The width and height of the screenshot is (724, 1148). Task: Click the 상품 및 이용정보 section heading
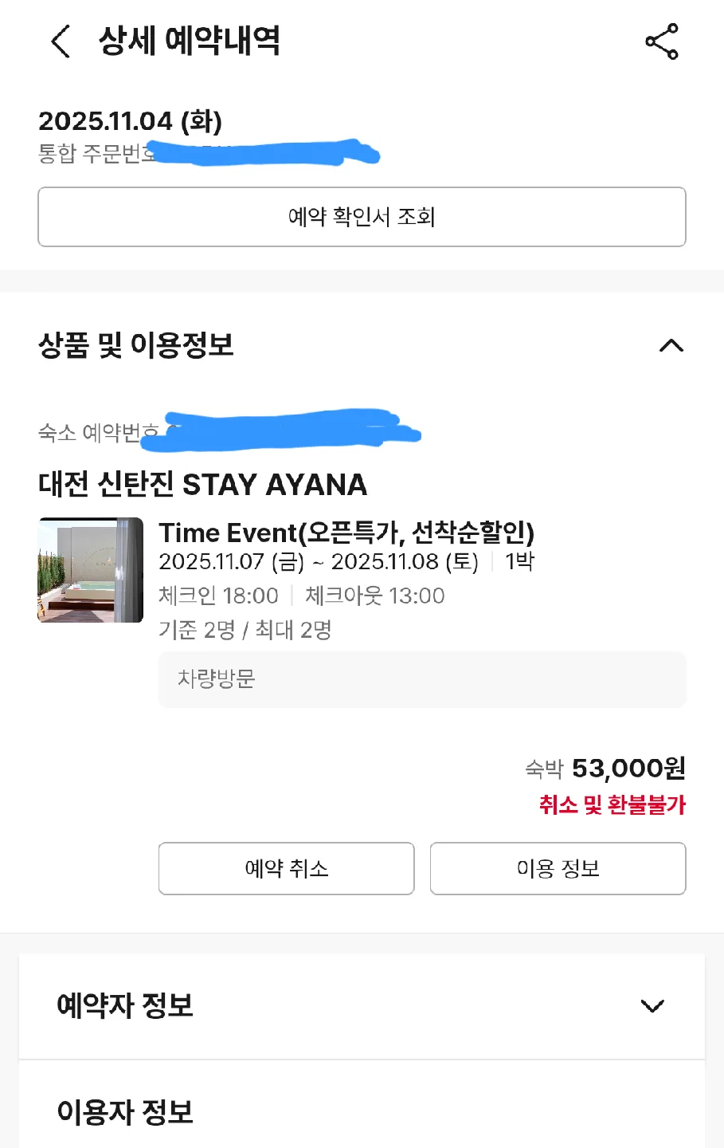[136, 345]
